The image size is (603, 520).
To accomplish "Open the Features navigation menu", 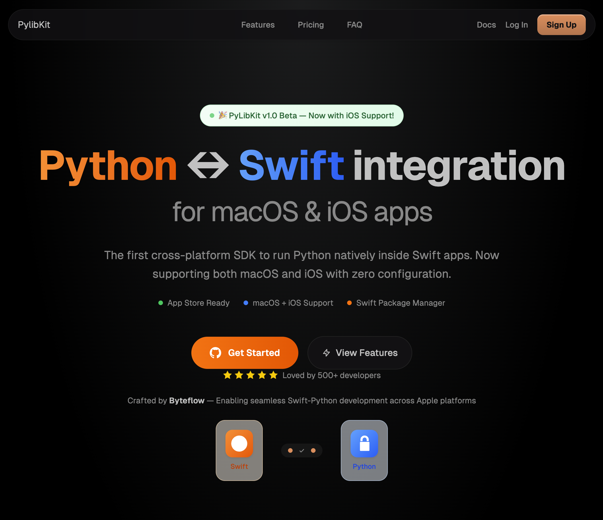I will tap(258, 25).
